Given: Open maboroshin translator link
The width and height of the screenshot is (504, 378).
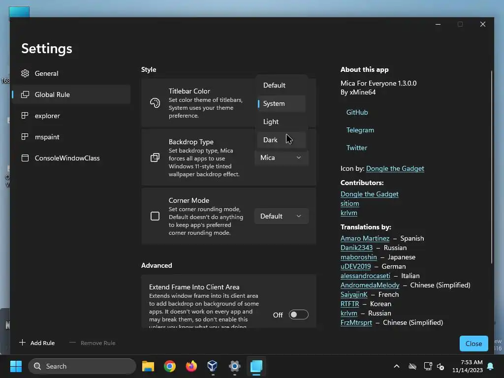Looking at the screenshot, I should 358,257.
